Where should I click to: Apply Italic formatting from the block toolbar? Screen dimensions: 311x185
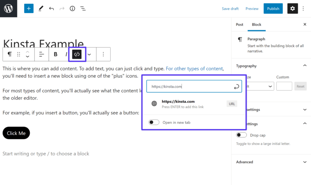66,54
